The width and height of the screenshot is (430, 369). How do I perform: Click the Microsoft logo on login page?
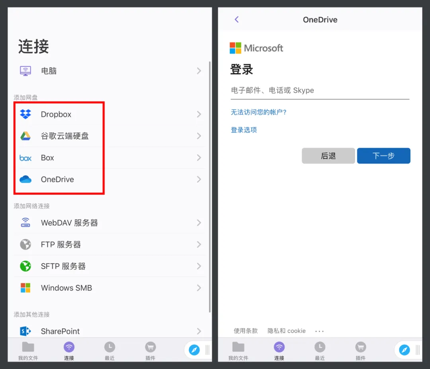coord(256,48)
